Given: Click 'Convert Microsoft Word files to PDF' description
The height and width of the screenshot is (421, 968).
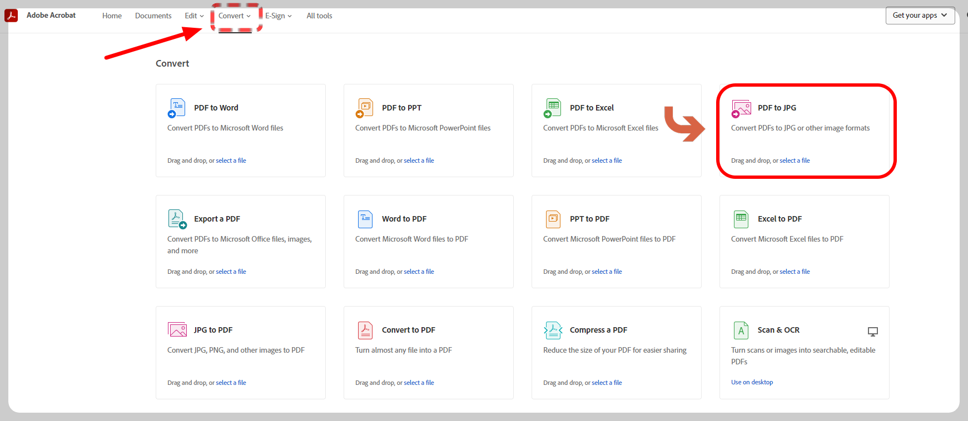Looking at the screenshot, I should click(411, 239).
